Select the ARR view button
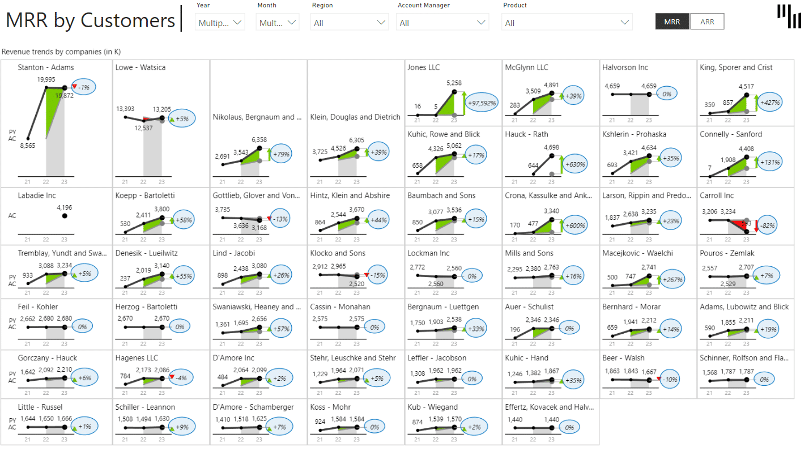 coord(708,21)
